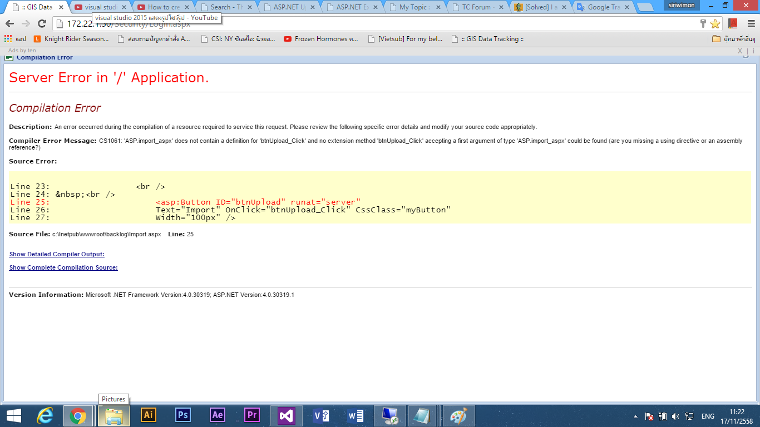This screenshot has height=427, width=760.
Task: Open the Knight Rider Season bookmark
Action: [72, 39]
